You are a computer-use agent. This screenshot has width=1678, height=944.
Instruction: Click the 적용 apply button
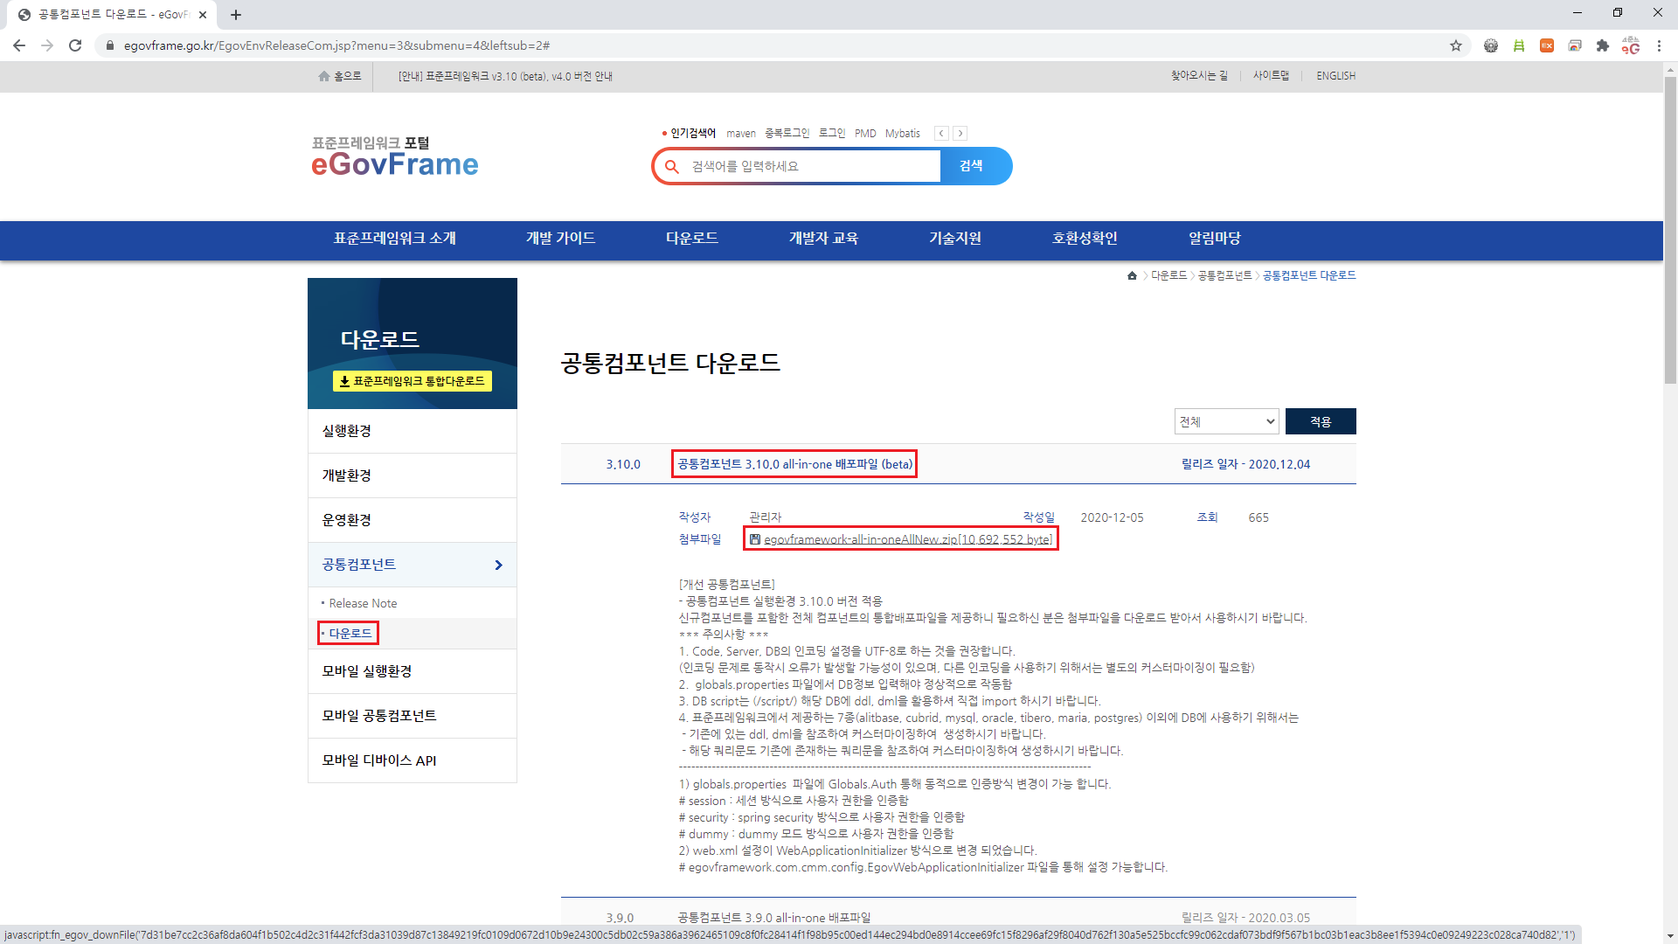coord(1320,421)
